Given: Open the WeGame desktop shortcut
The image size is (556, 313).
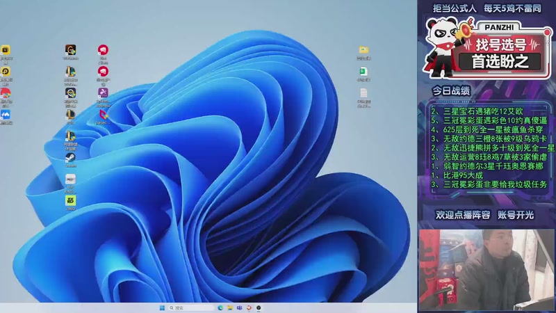Looking at the screenshot, I should pyautogui.click(x=70, y=49).
